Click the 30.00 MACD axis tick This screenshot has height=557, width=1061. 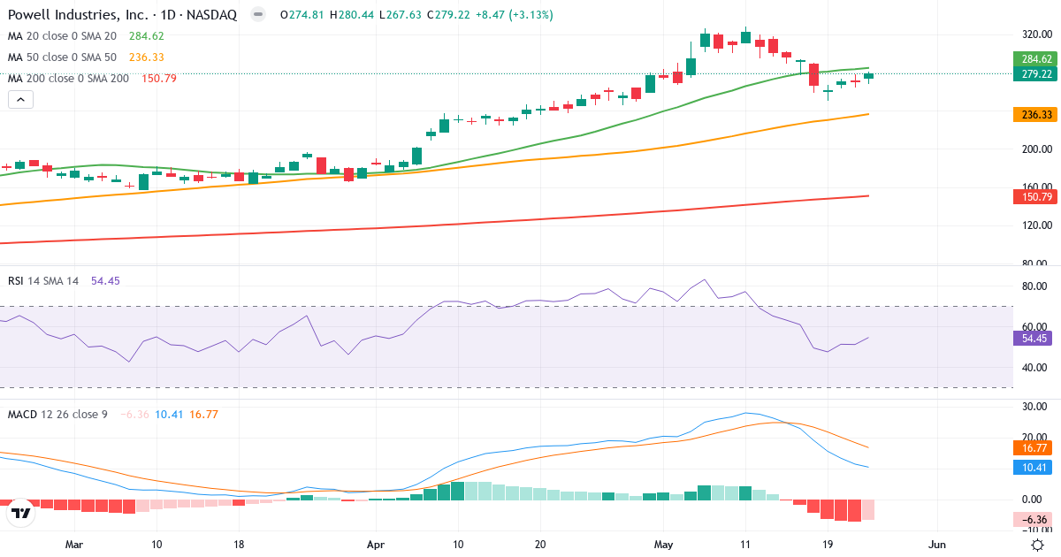[1034, 406]
